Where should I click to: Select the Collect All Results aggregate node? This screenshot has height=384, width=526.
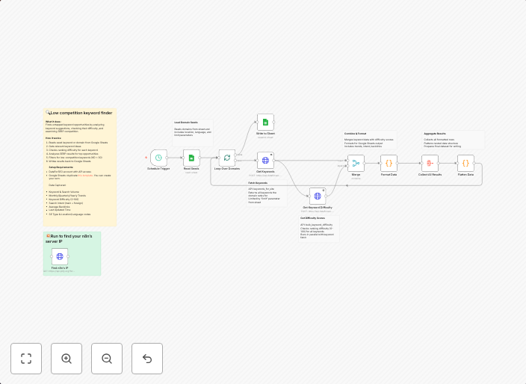(430, 163)
